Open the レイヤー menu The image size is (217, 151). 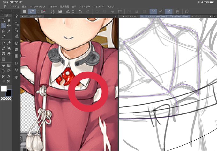pos(52,6)
